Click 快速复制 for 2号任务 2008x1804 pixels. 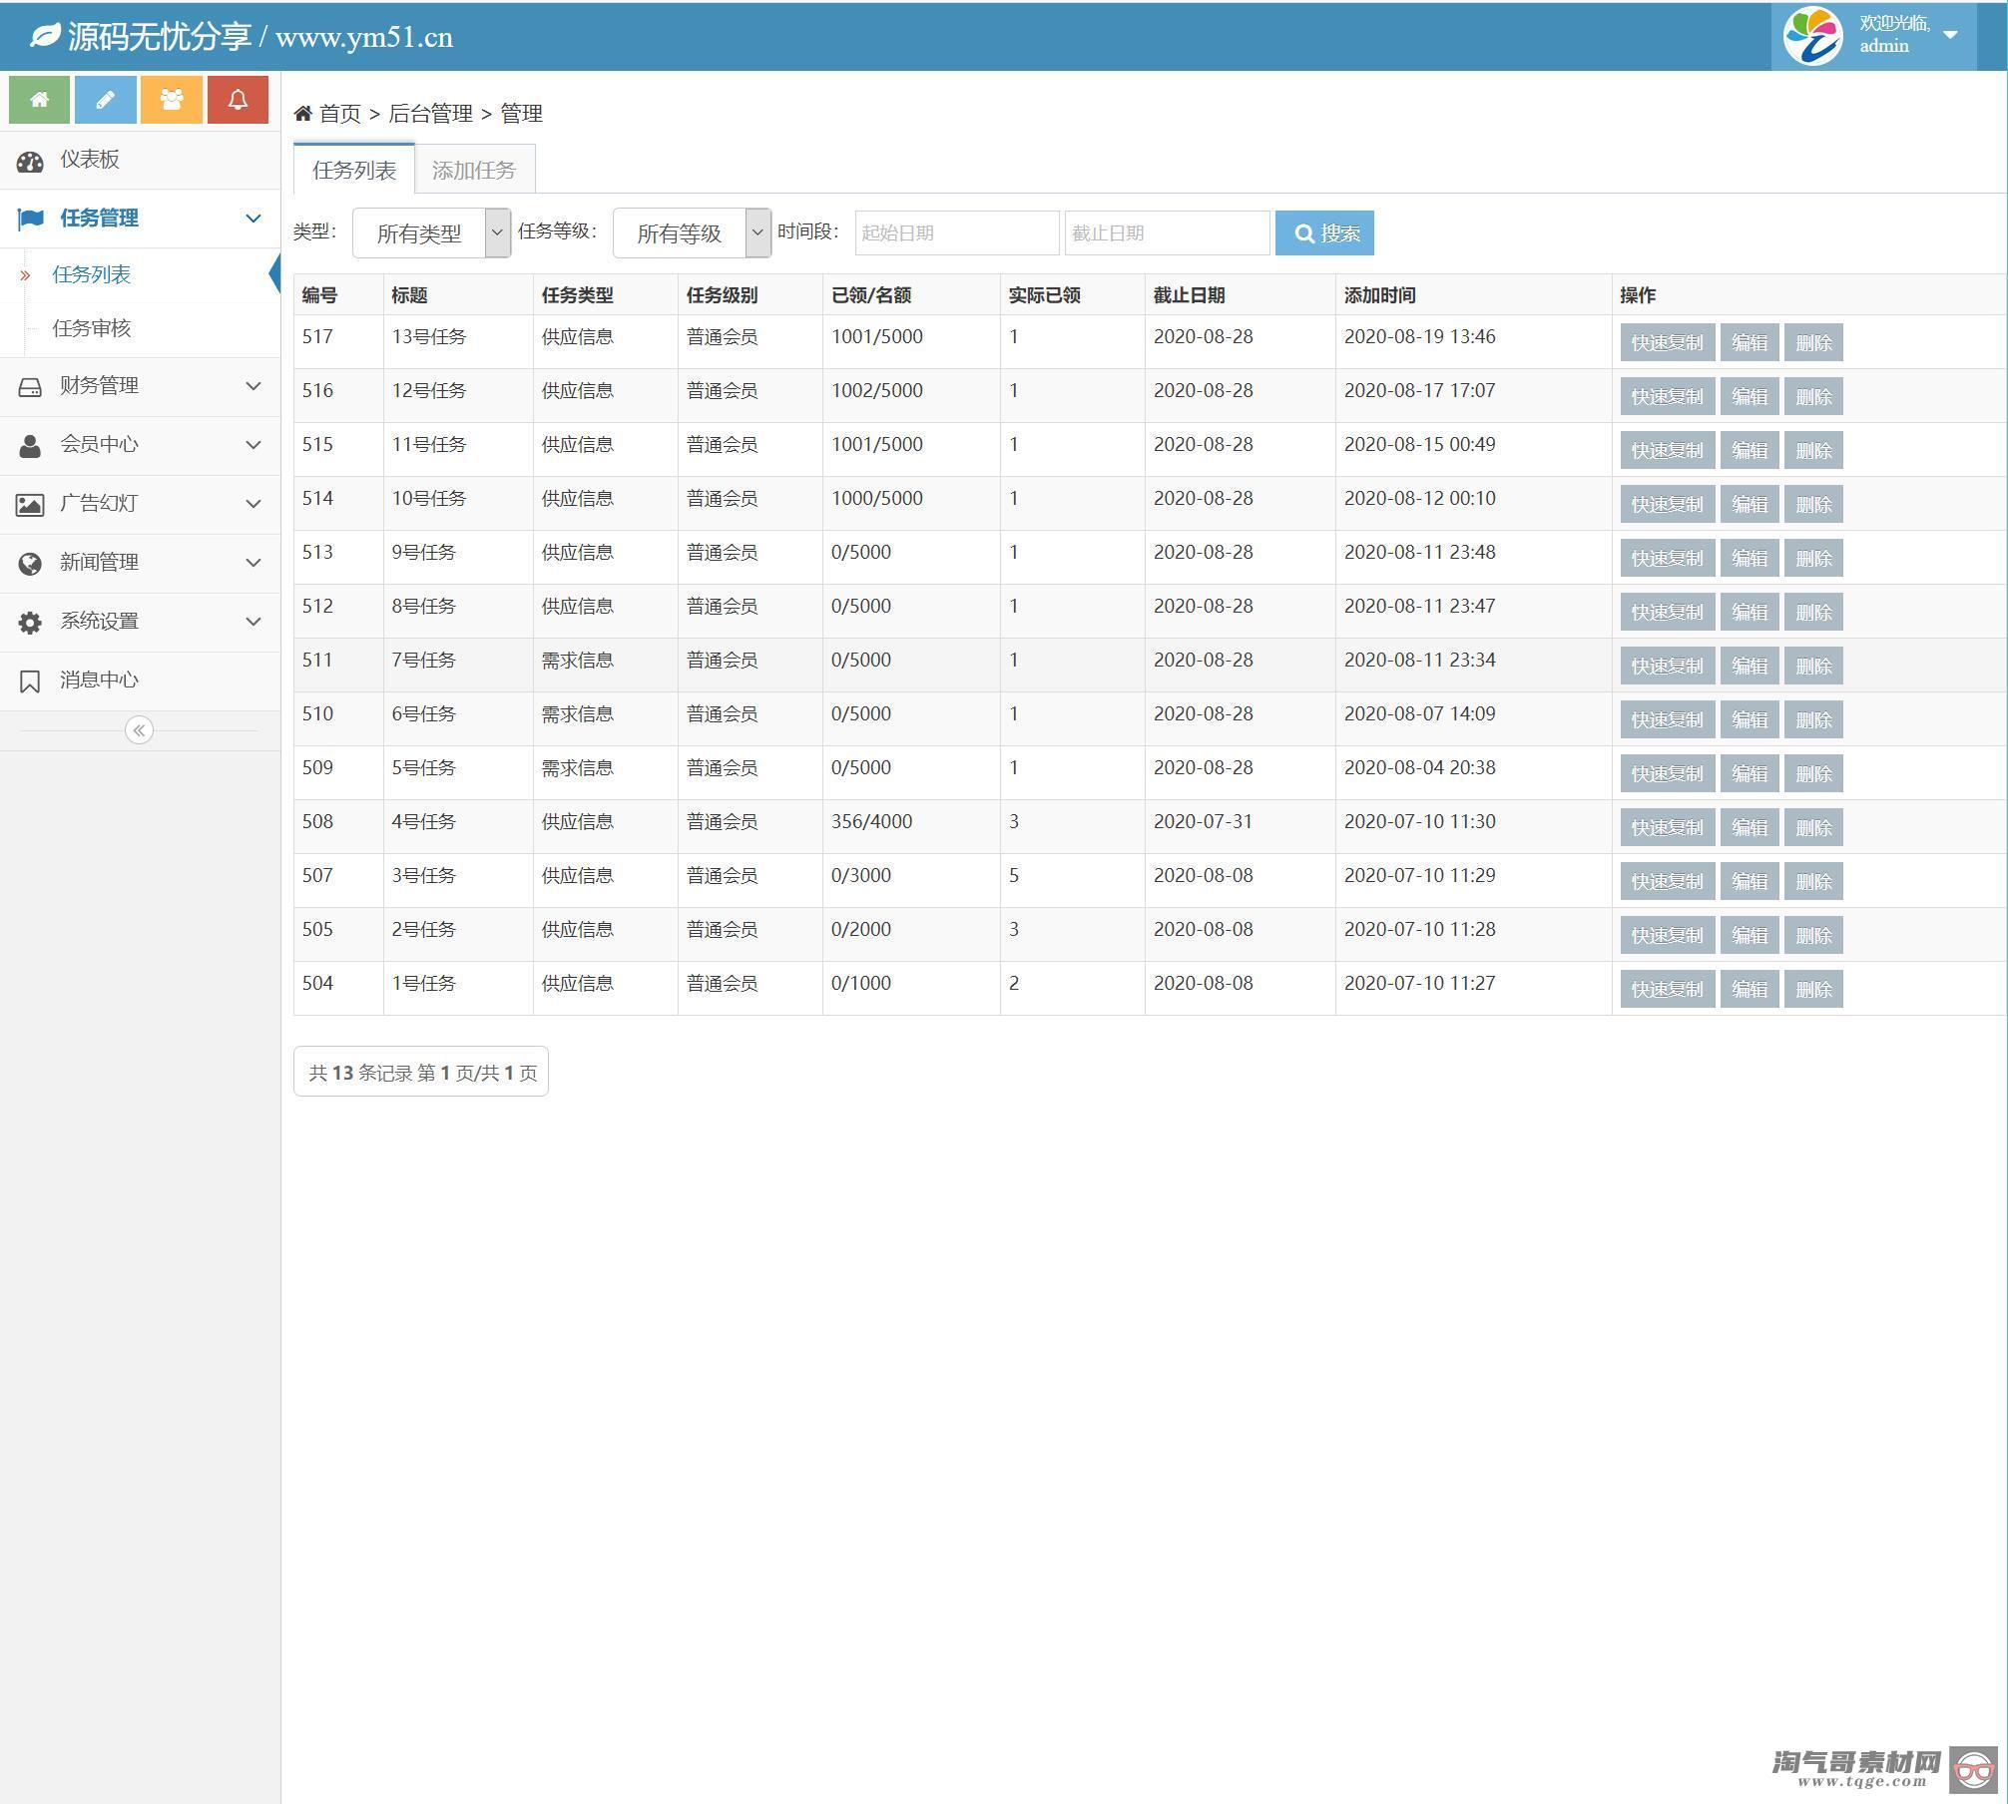[x=1667, y=935]
